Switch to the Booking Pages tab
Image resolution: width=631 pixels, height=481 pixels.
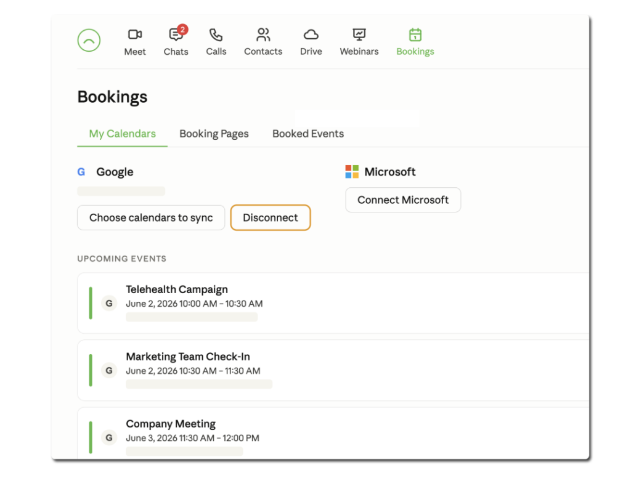pyautogui.click(x=214, y=134)
